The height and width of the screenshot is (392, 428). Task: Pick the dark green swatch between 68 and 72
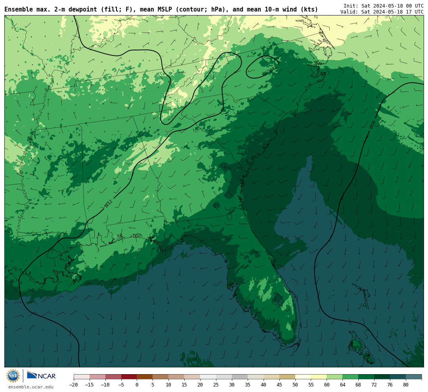367,377
